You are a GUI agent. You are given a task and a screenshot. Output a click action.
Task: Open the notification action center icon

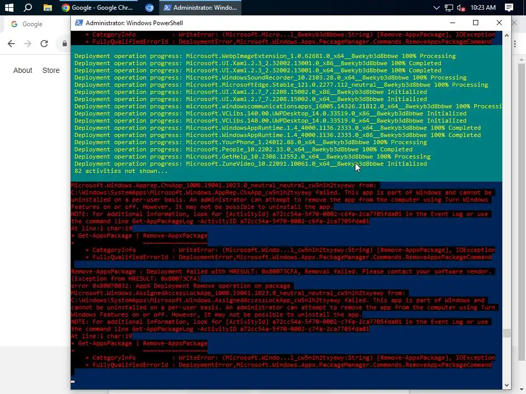pyautogui.click(x=509, y=7)
